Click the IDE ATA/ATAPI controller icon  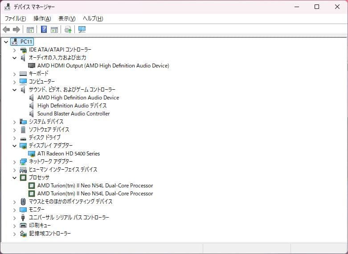(x=23, y=50)
